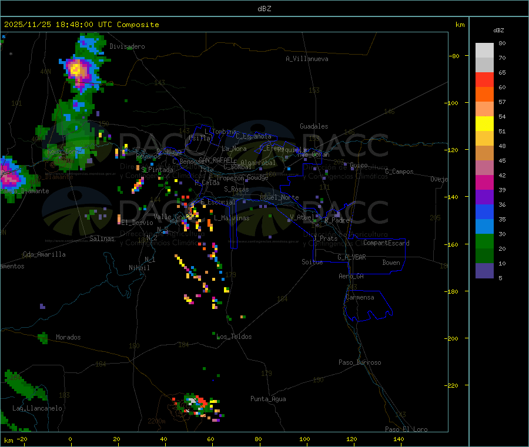Click the Atuel_Norte map label
529x447 pixels.
(279, 197)
